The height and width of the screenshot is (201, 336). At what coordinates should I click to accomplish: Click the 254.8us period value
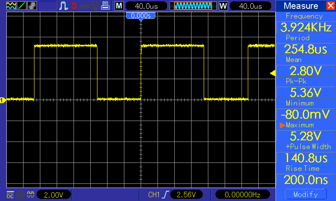point(306,49)
